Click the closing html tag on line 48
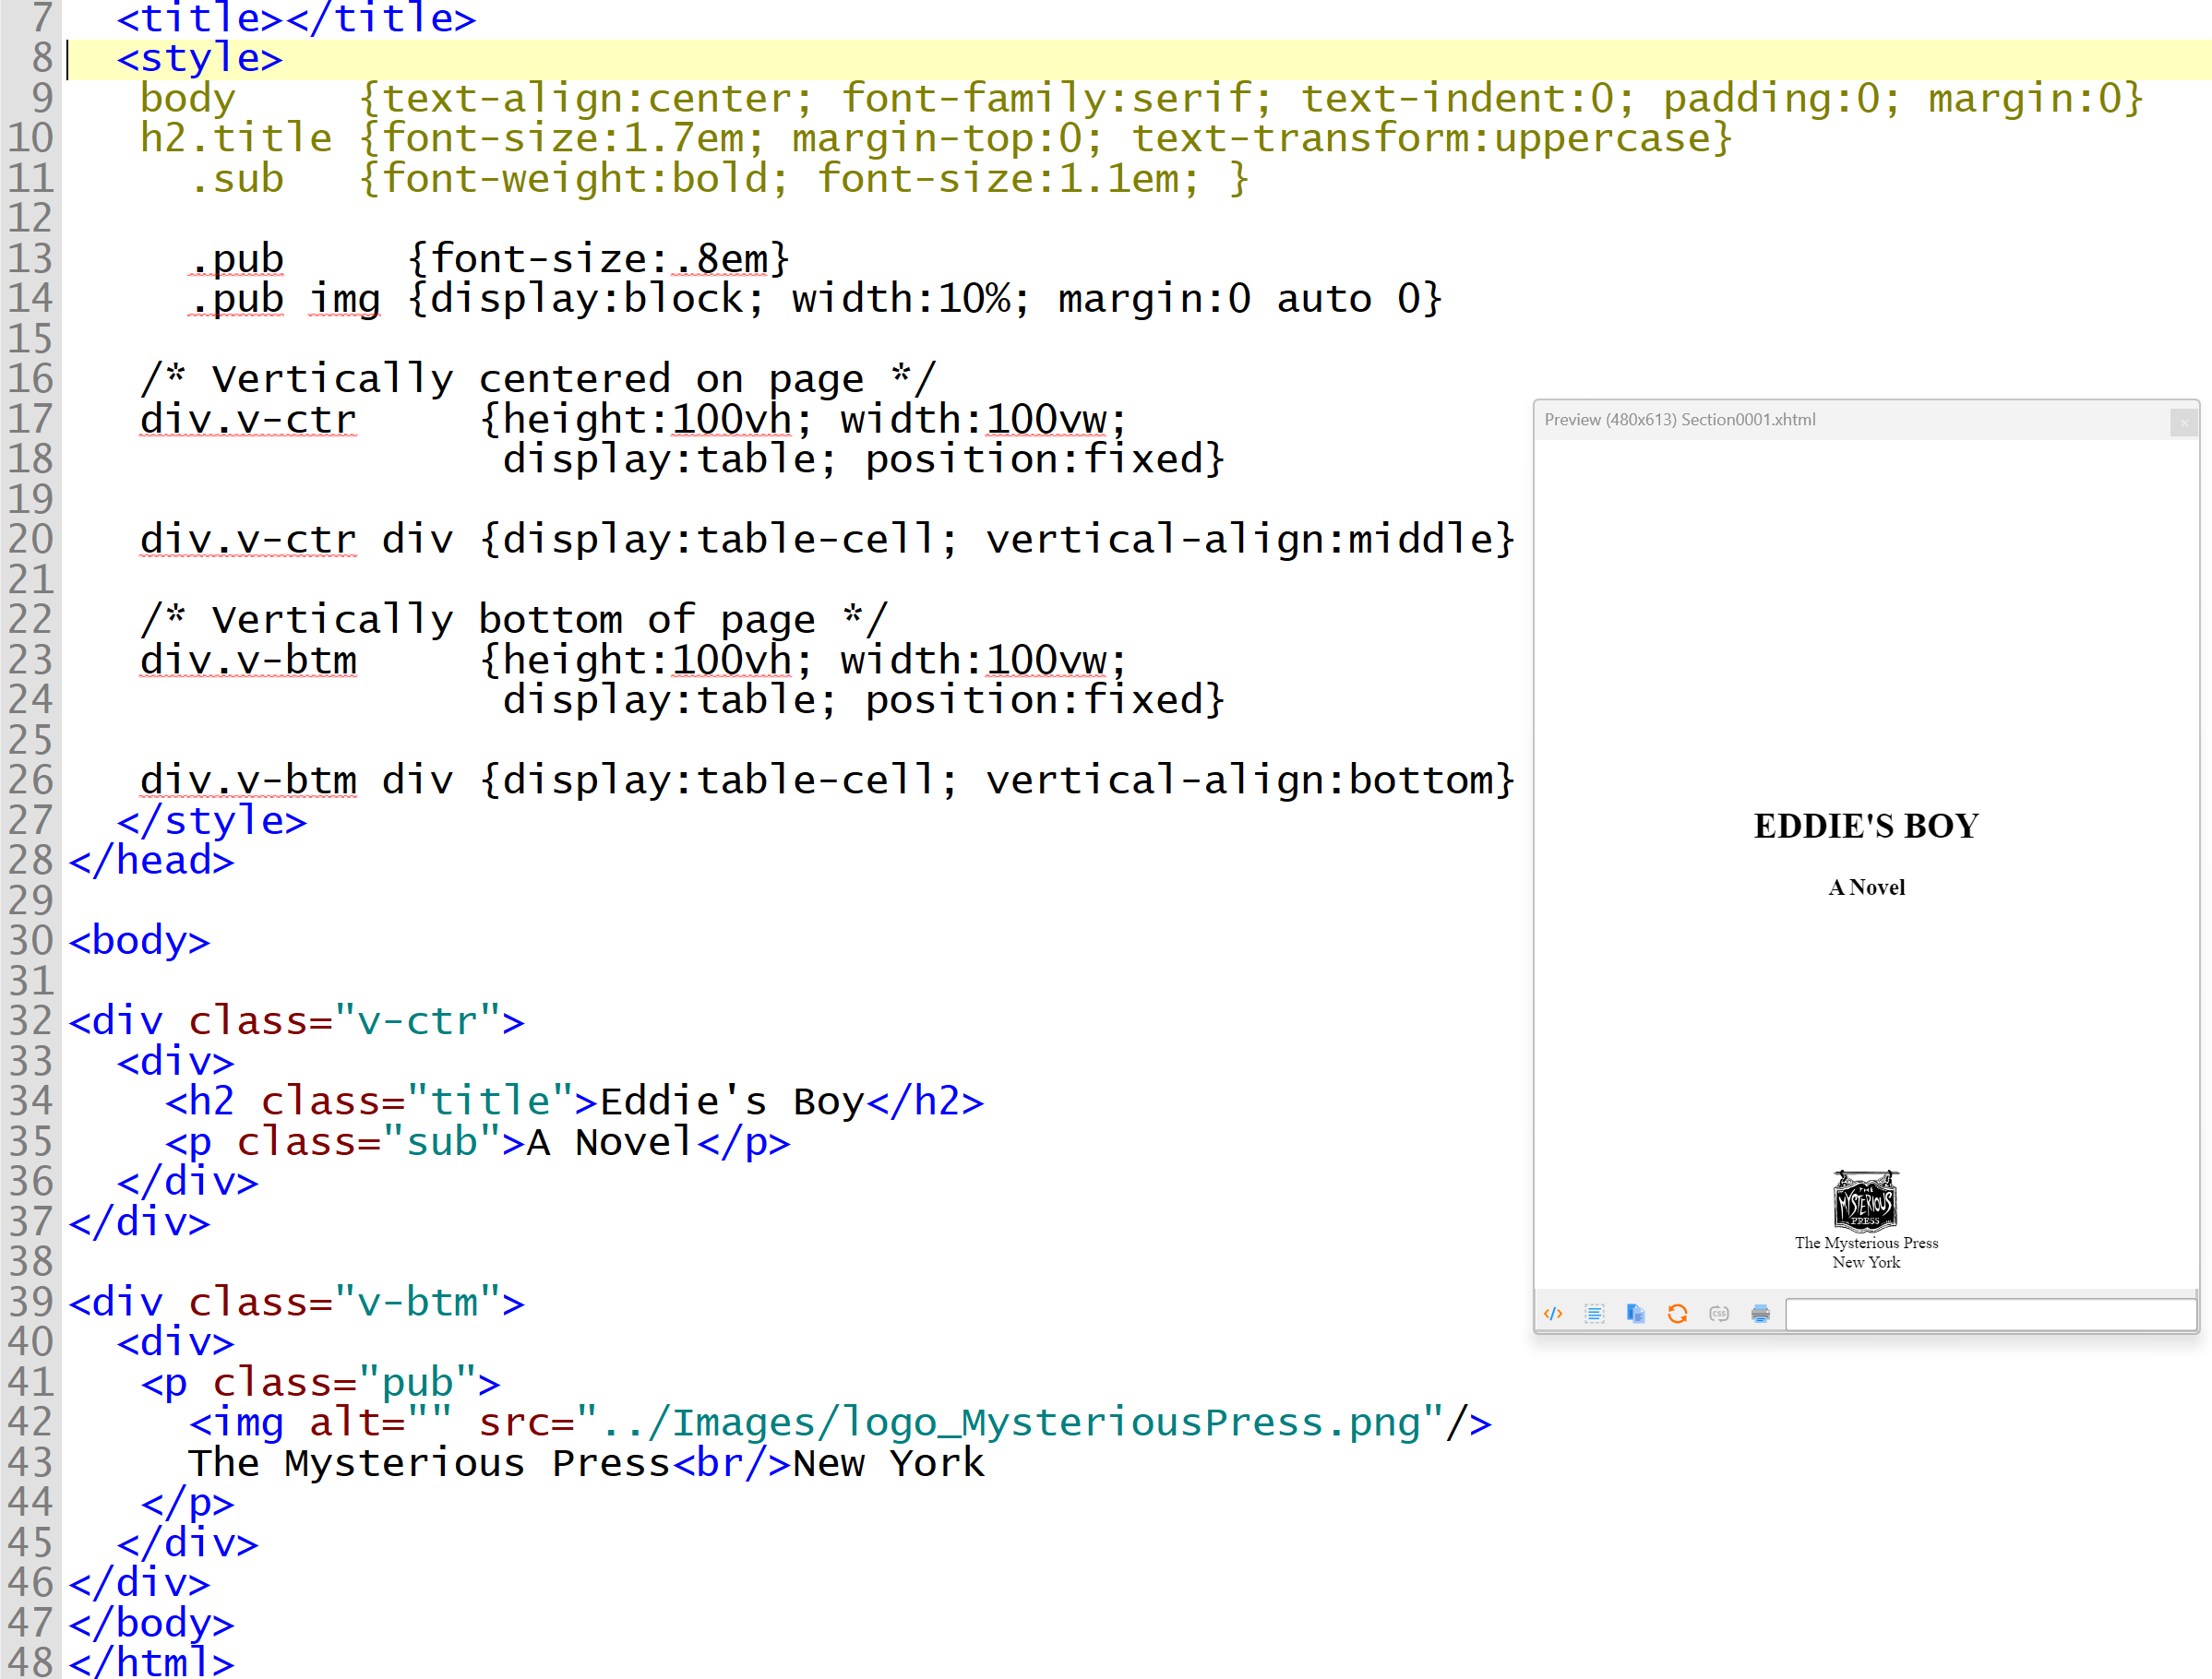2212x1679 pixels. 150,1661
